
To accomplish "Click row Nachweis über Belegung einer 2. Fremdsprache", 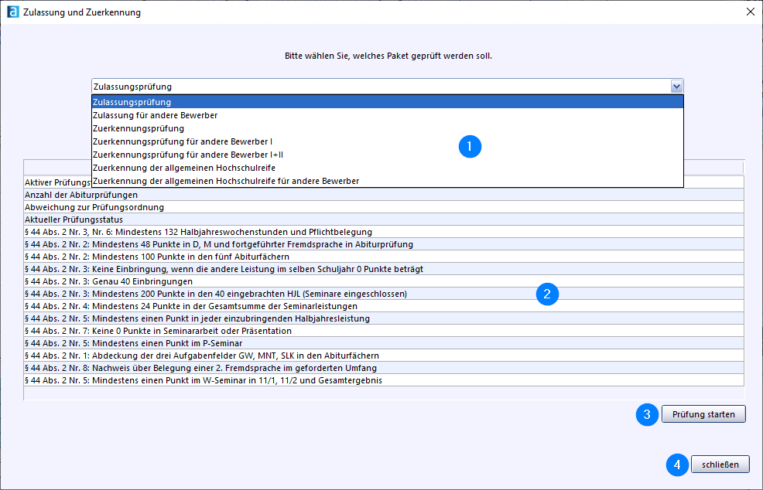I will click(384, 368).
